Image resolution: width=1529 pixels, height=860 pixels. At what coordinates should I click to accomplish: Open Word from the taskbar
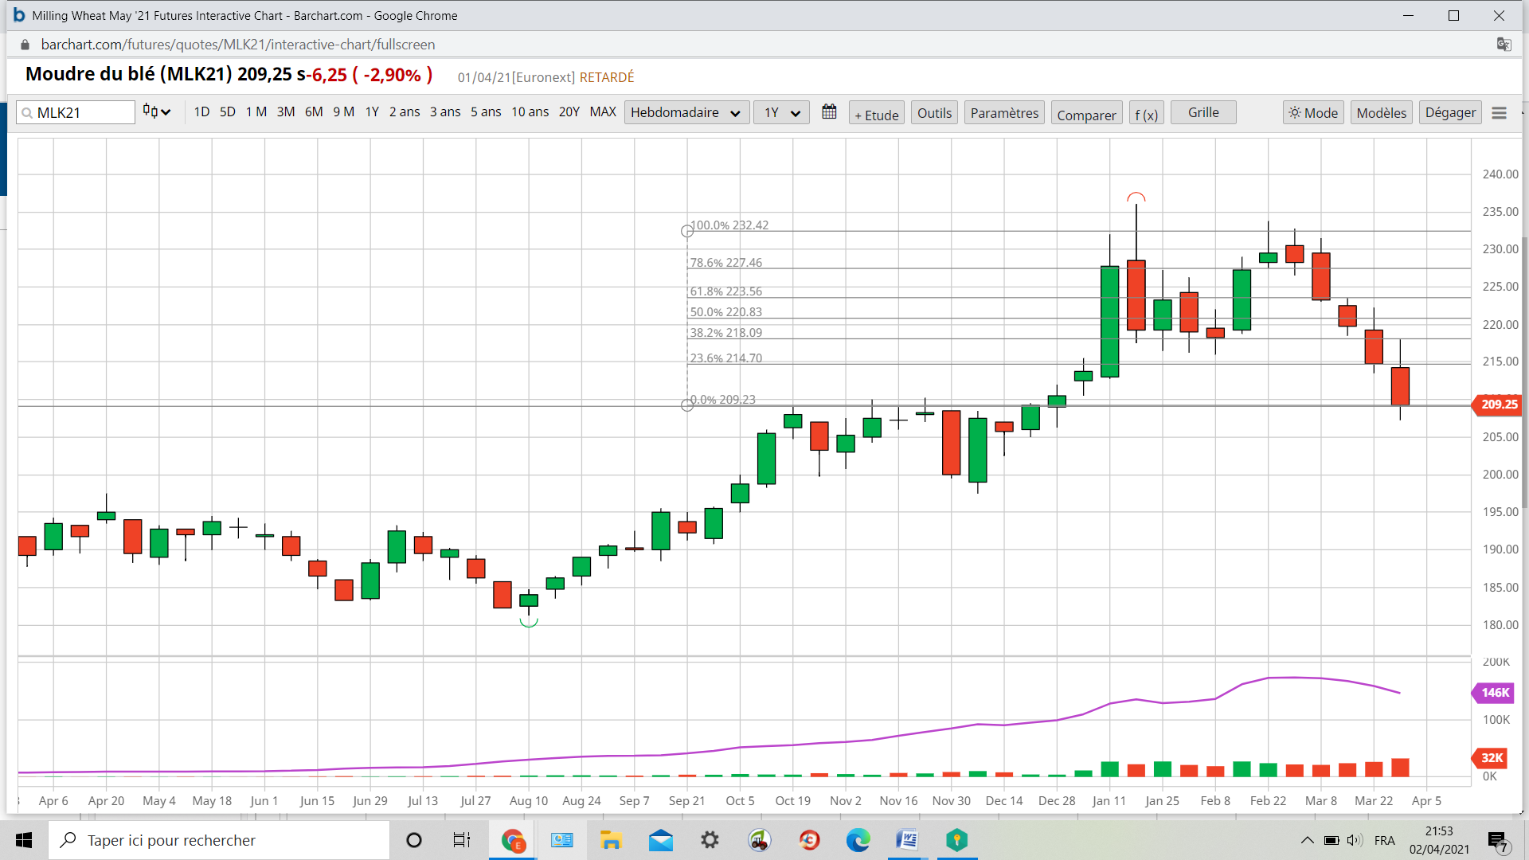[907, 840]
